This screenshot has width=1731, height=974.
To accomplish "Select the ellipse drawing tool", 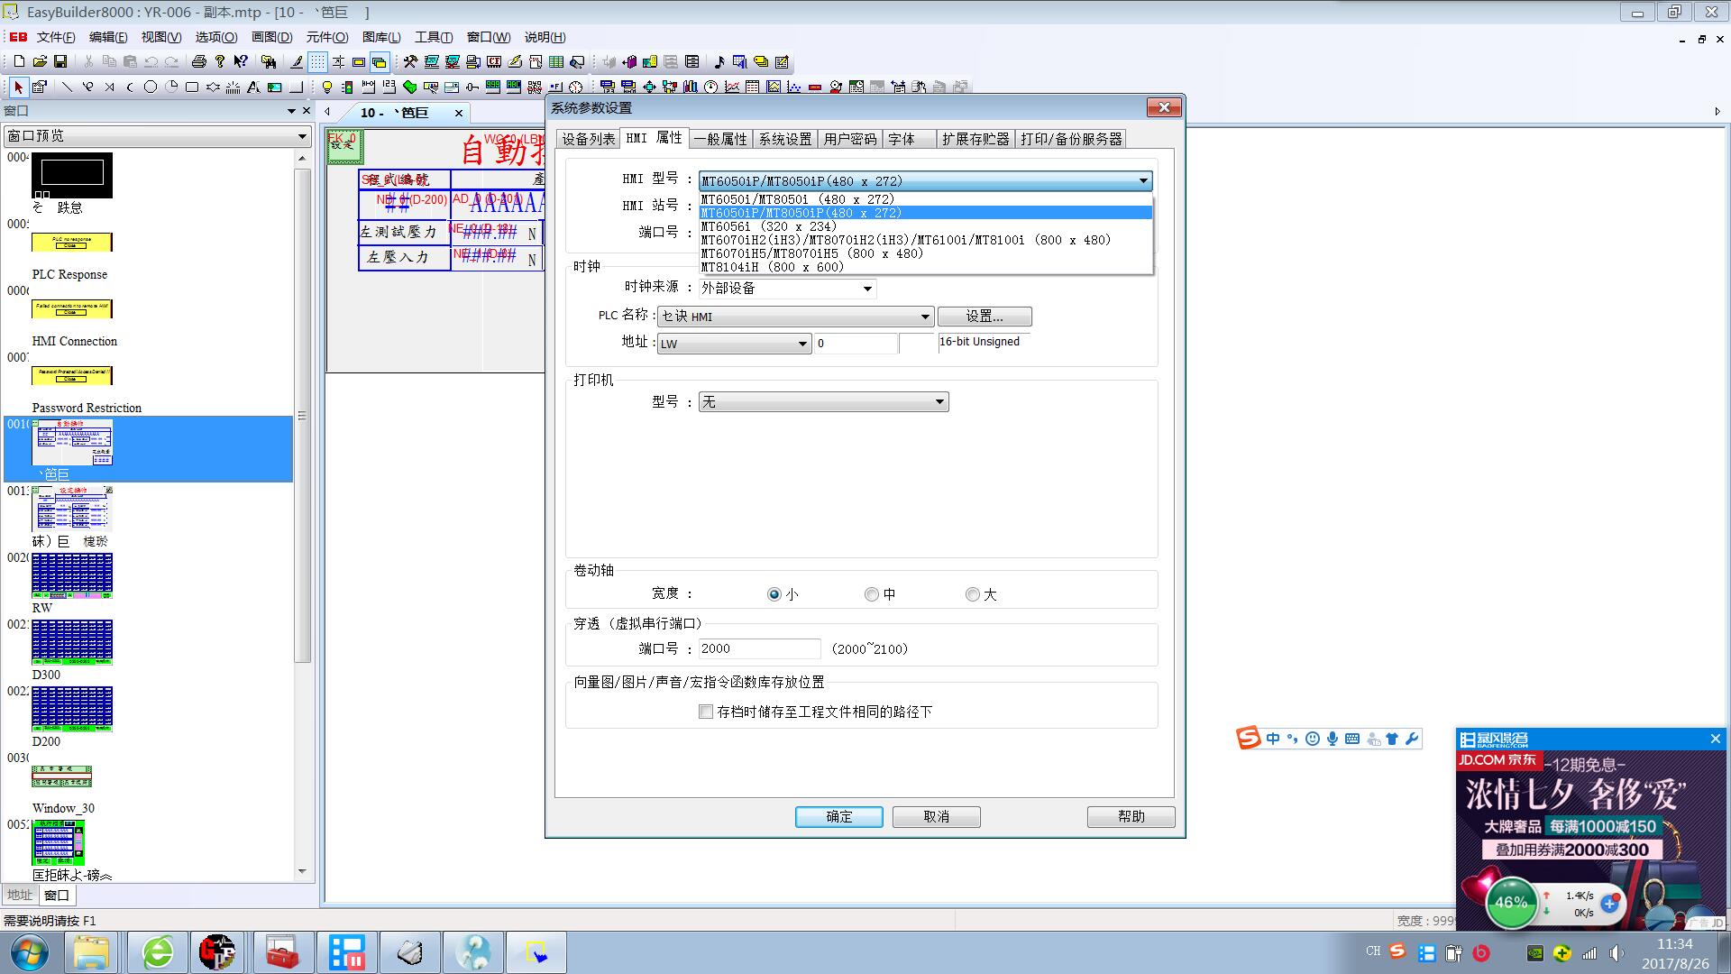I will point(151,87).
